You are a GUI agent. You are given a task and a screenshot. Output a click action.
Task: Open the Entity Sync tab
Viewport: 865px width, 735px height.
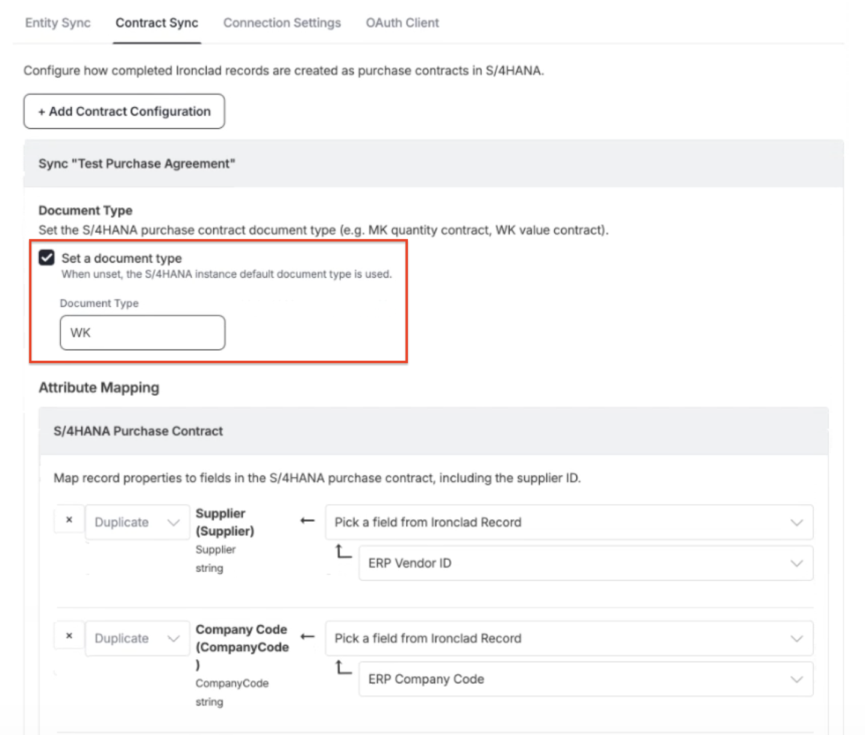point(58,23)
